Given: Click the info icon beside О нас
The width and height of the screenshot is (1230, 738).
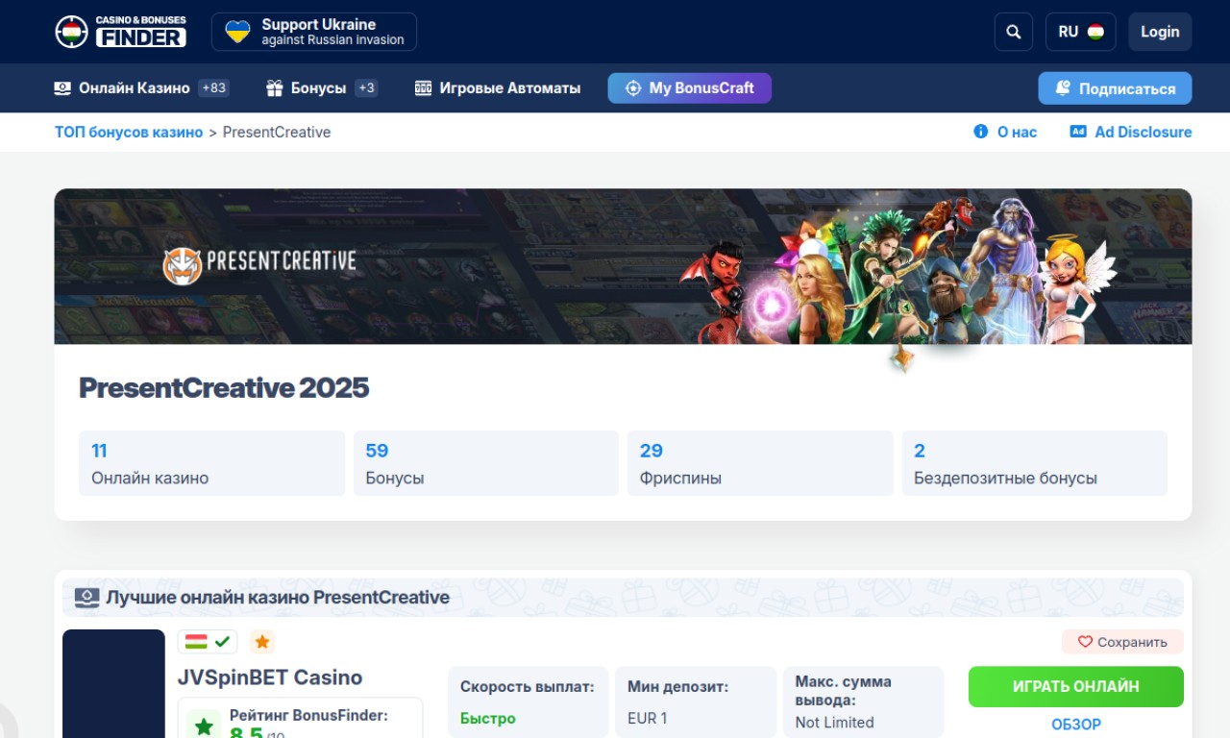Looking at the screenshot, I should point(981,132).
